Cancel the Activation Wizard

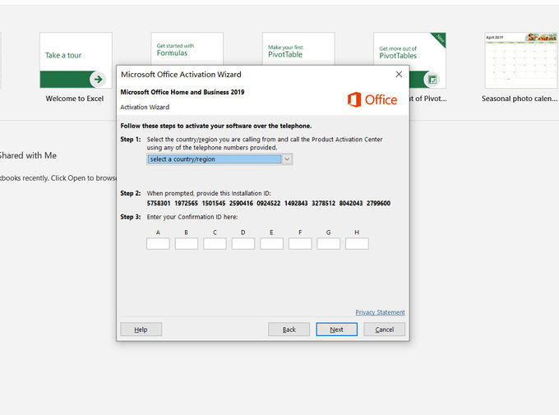pos(385,330)
